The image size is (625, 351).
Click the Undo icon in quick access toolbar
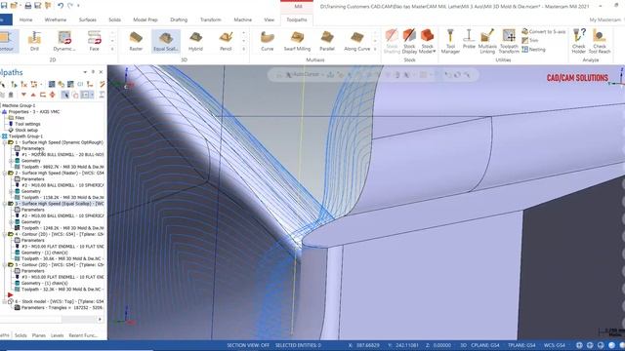(x=61, y=6)
